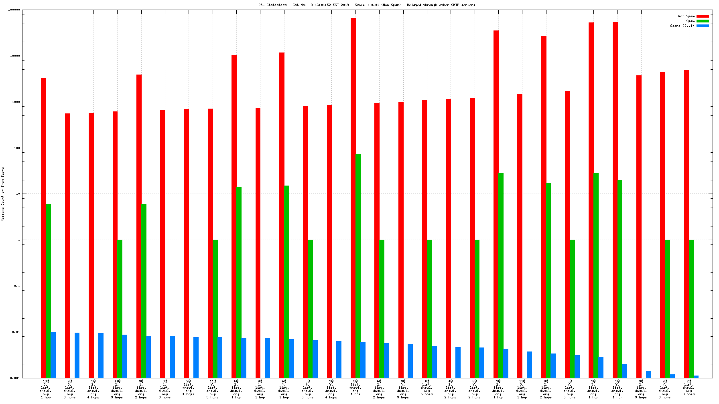Click the "13@ 3.list.dnswl.org 1 hop" axis label
This screenshot has width=719, height=404.
(46, 389)
